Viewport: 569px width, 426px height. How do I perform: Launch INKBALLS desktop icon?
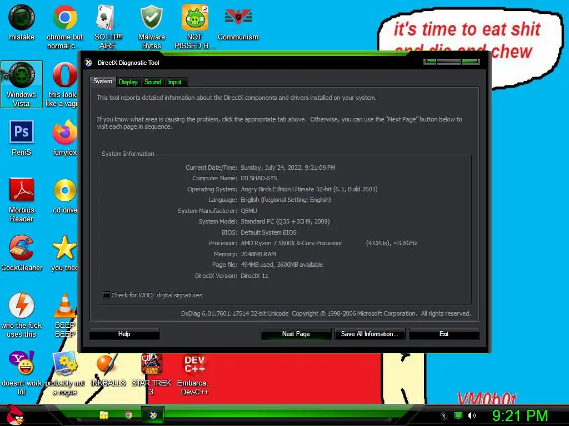108,369
